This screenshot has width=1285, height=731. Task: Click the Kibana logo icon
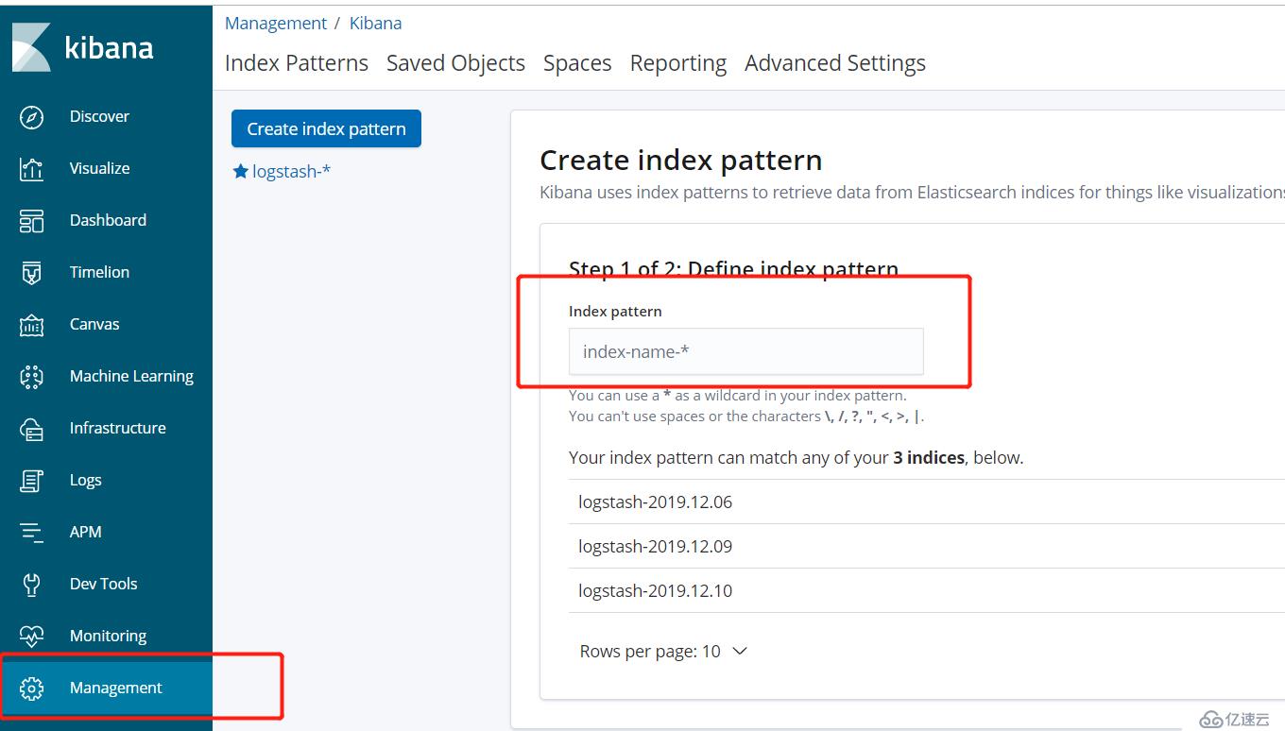(31, 47)
